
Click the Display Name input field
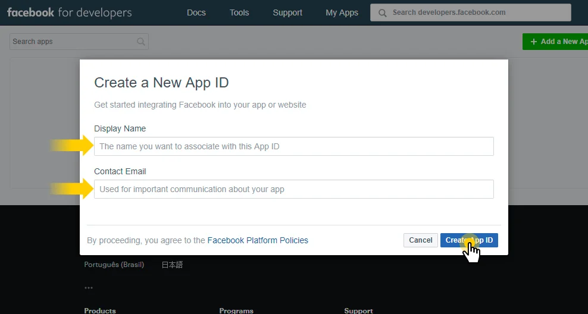point(293,146)
